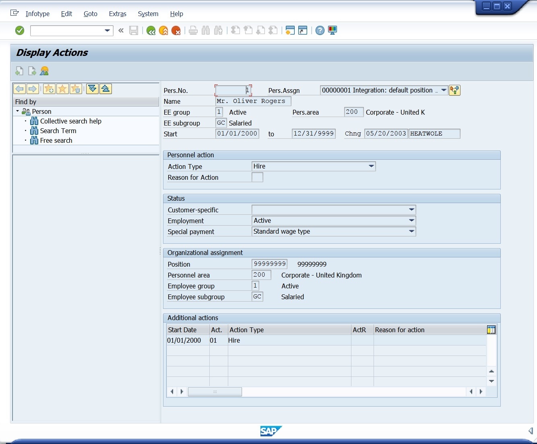Click the overview mountain icon under title
Screen dimensions: 537x444
(x=44, y=71)
